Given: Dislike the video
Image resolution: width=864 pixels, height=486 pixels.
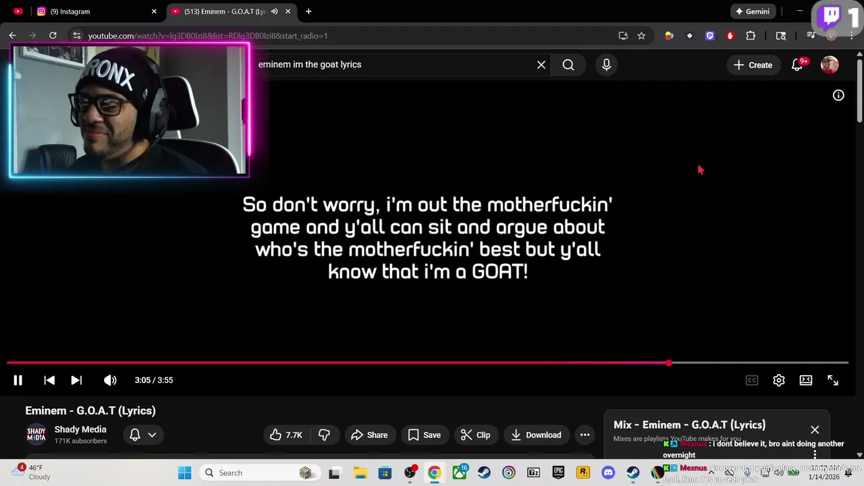Looking at the screenshot, I should [324, 435].
